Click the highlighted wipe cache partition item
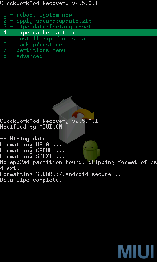 coord(78,32)
